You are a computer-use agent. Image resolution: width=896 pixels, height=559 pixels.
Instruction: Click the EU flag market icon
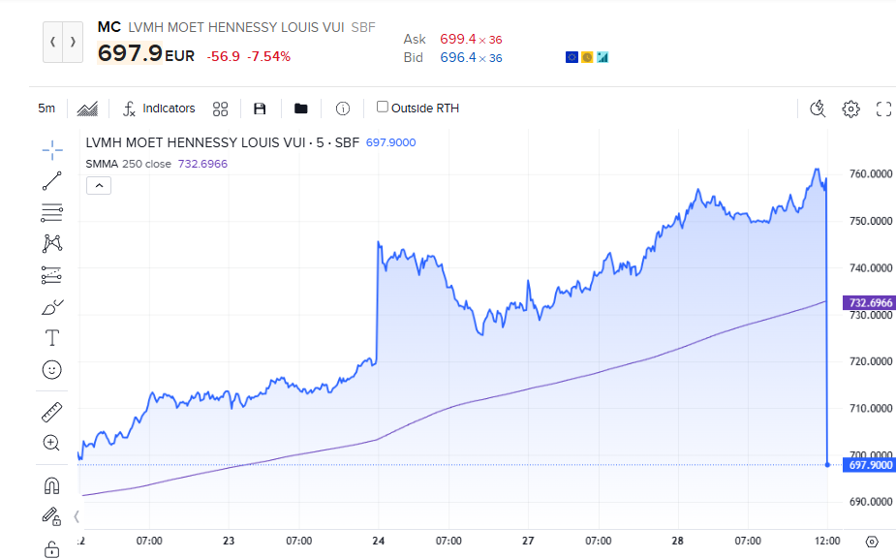[572, 57]
